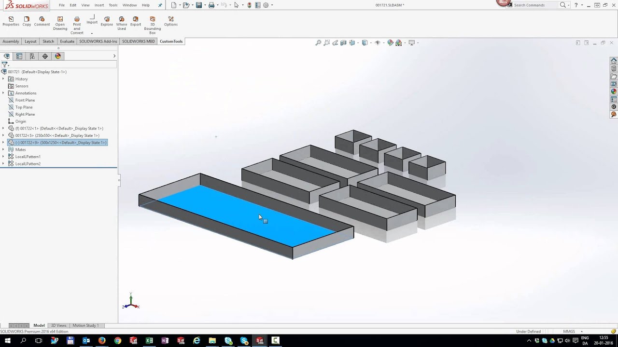The height and width of the screenshot is (347, 618).
Task: Expand the Annotations tree node
Action: [3, 93]
